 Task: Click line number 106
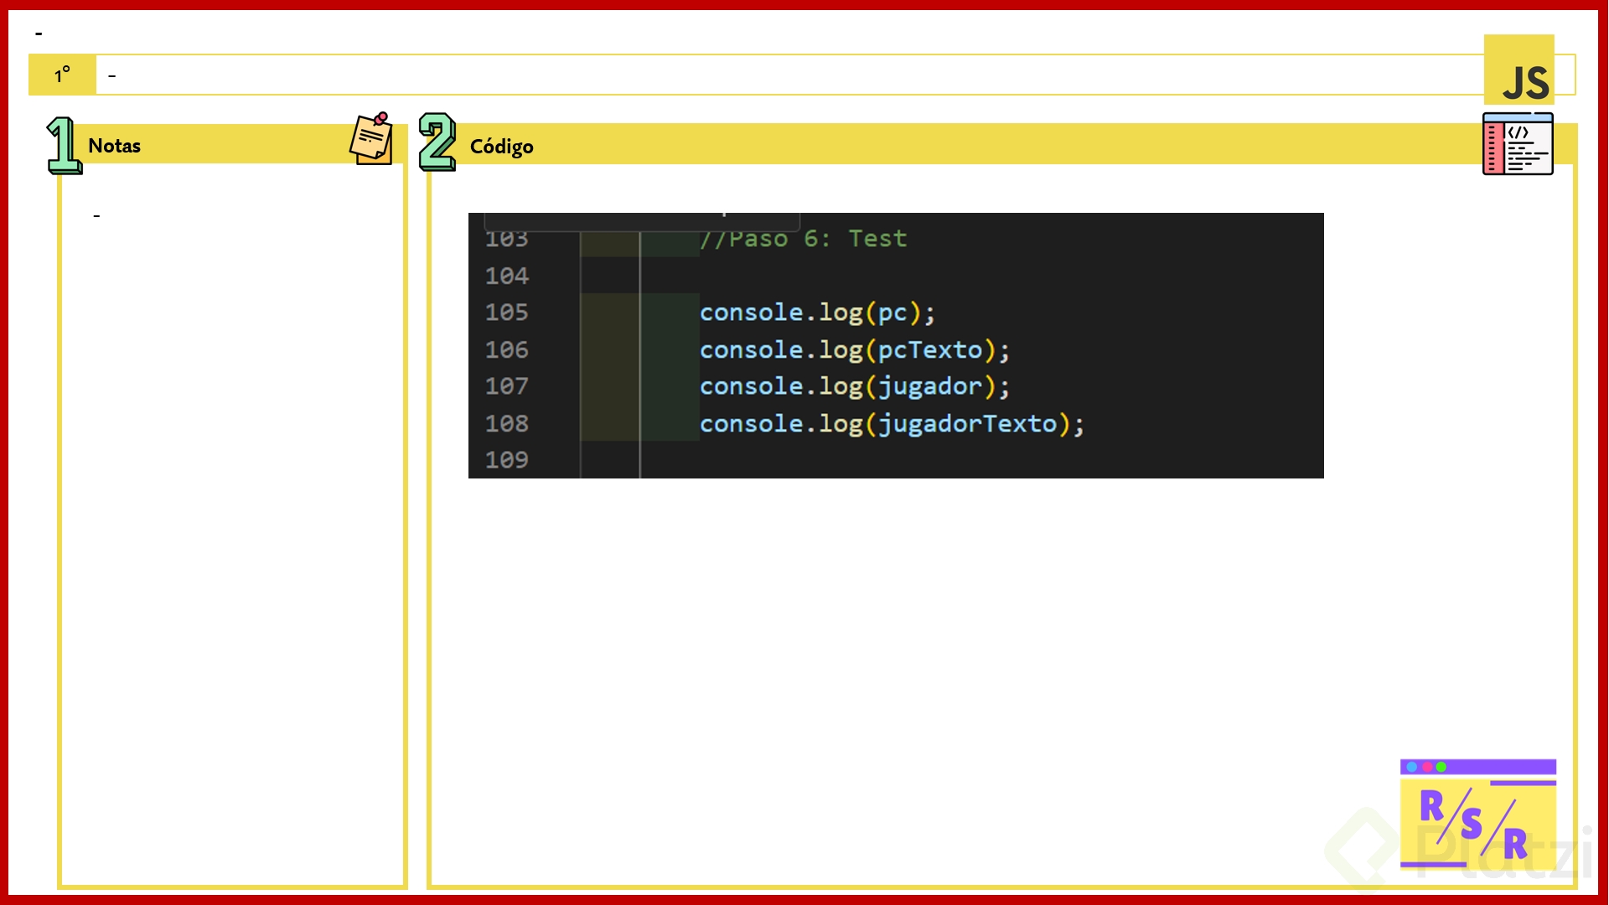(507, 349)
